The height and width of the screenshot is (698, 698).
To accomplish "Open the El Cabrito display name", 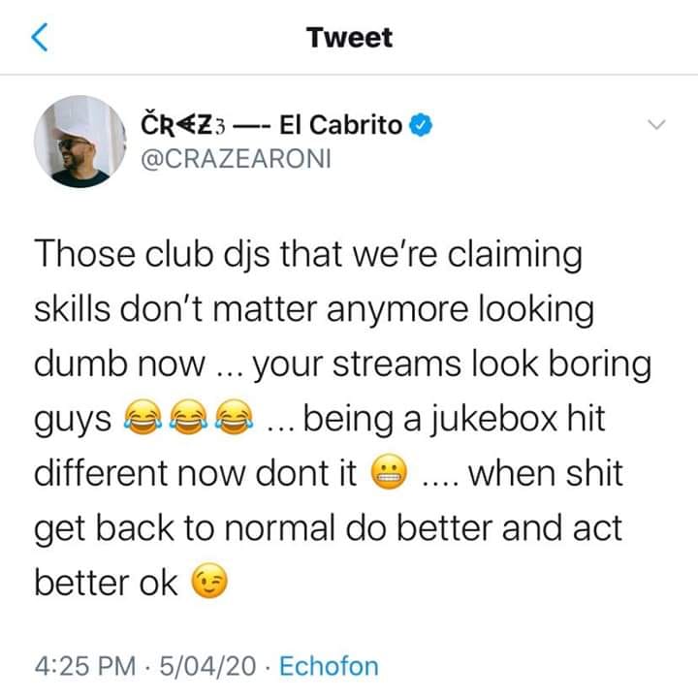I will coord(340,125).
